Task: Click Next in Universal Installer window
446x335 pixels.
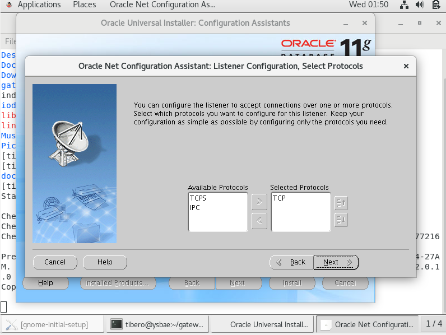Action: click(238, 283)
